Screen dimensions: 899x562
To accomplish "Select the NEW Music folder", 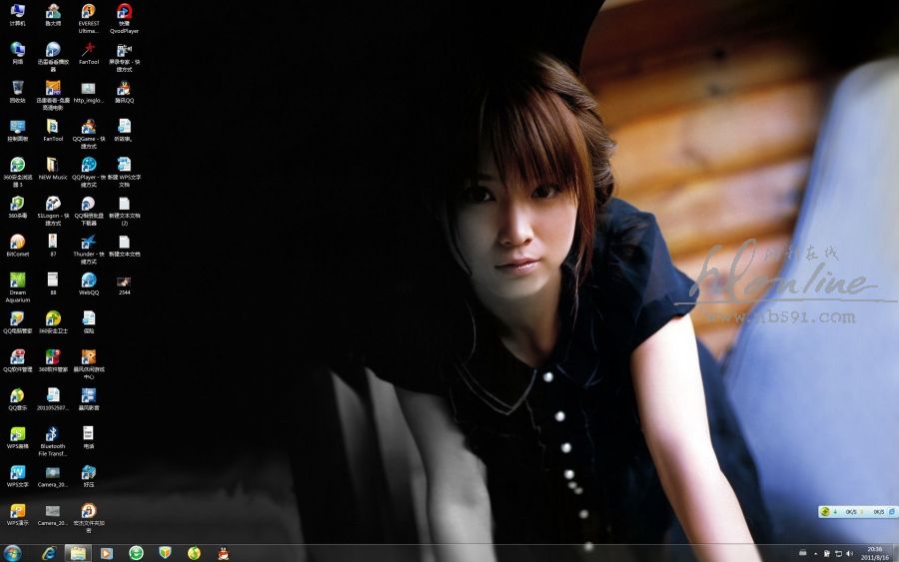I will (52, 165).
